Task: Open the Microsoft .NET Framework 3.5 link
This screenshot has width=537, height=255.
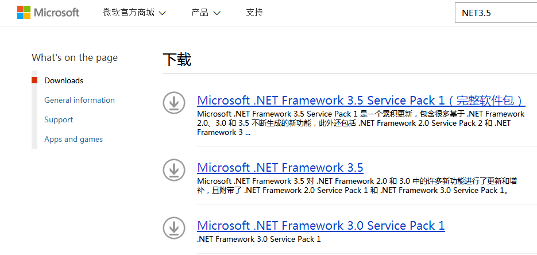Action: click(280, 168)
